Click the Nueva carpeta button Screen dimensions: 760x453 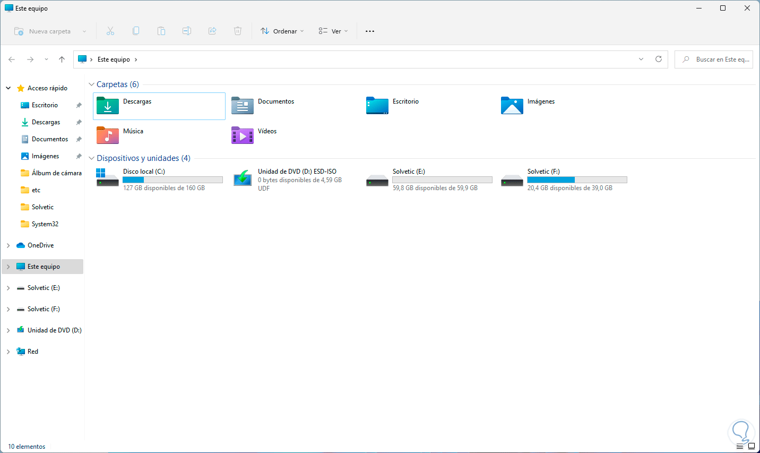click(x=42, y=31)
